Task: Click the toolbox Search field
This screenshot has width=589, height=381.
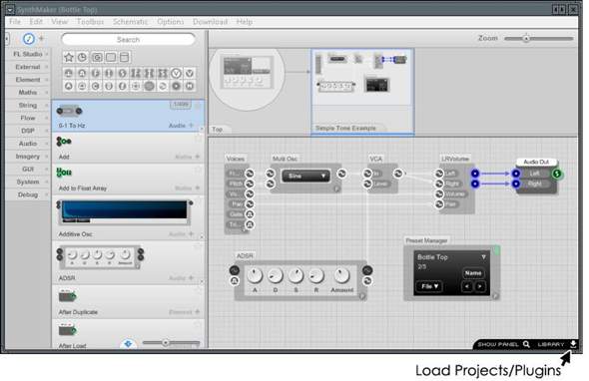Action: click(128, 40)
